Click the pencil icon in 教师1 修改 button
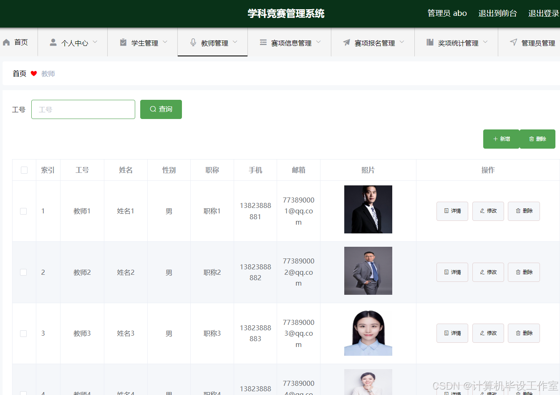 (x=482, y=211)
